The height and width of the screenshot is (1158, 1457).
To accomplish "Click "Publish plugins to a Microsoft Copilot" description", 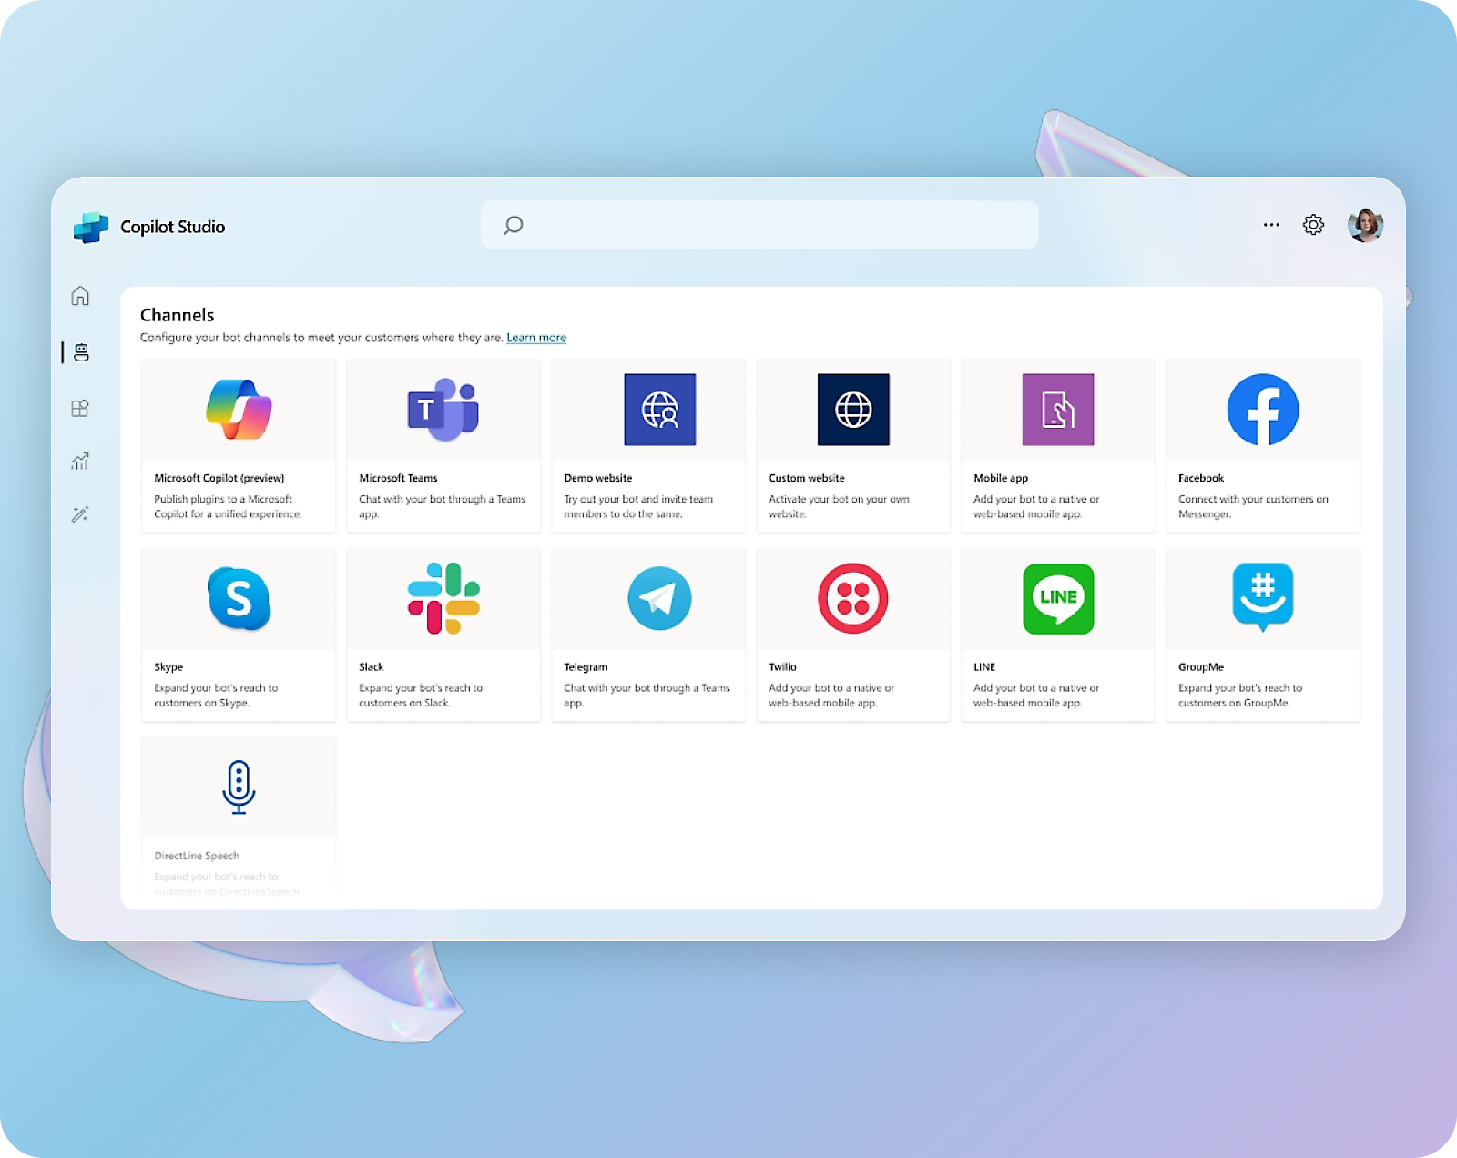I will (x=228, y=506).
